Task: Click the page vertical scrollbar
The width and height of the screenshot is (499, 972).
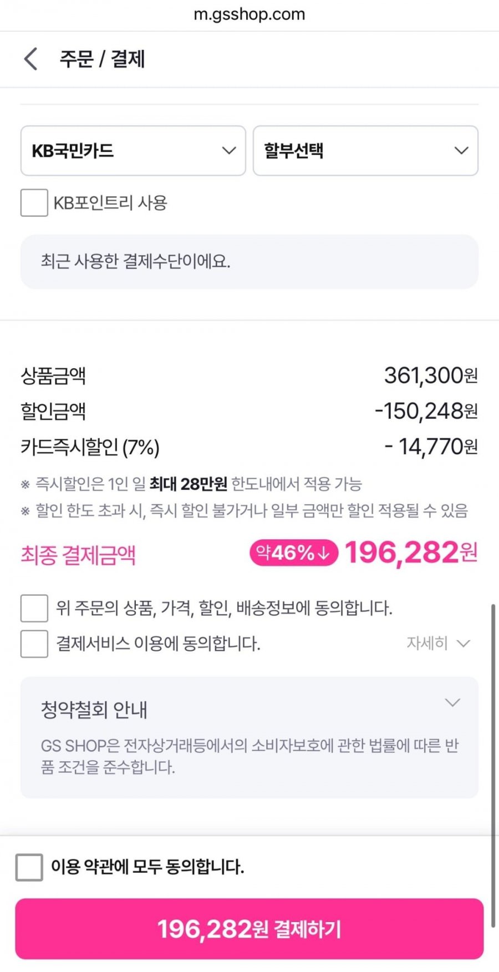Action: 492,766
